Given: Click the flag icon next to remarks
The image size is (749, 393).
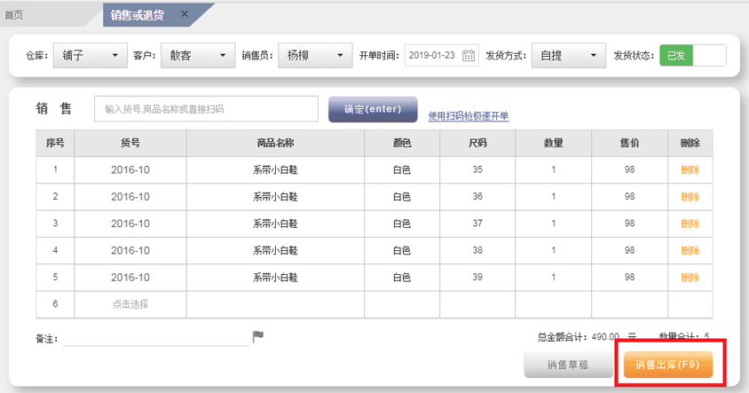Looking at the screenshot, I should pos(258,336).
